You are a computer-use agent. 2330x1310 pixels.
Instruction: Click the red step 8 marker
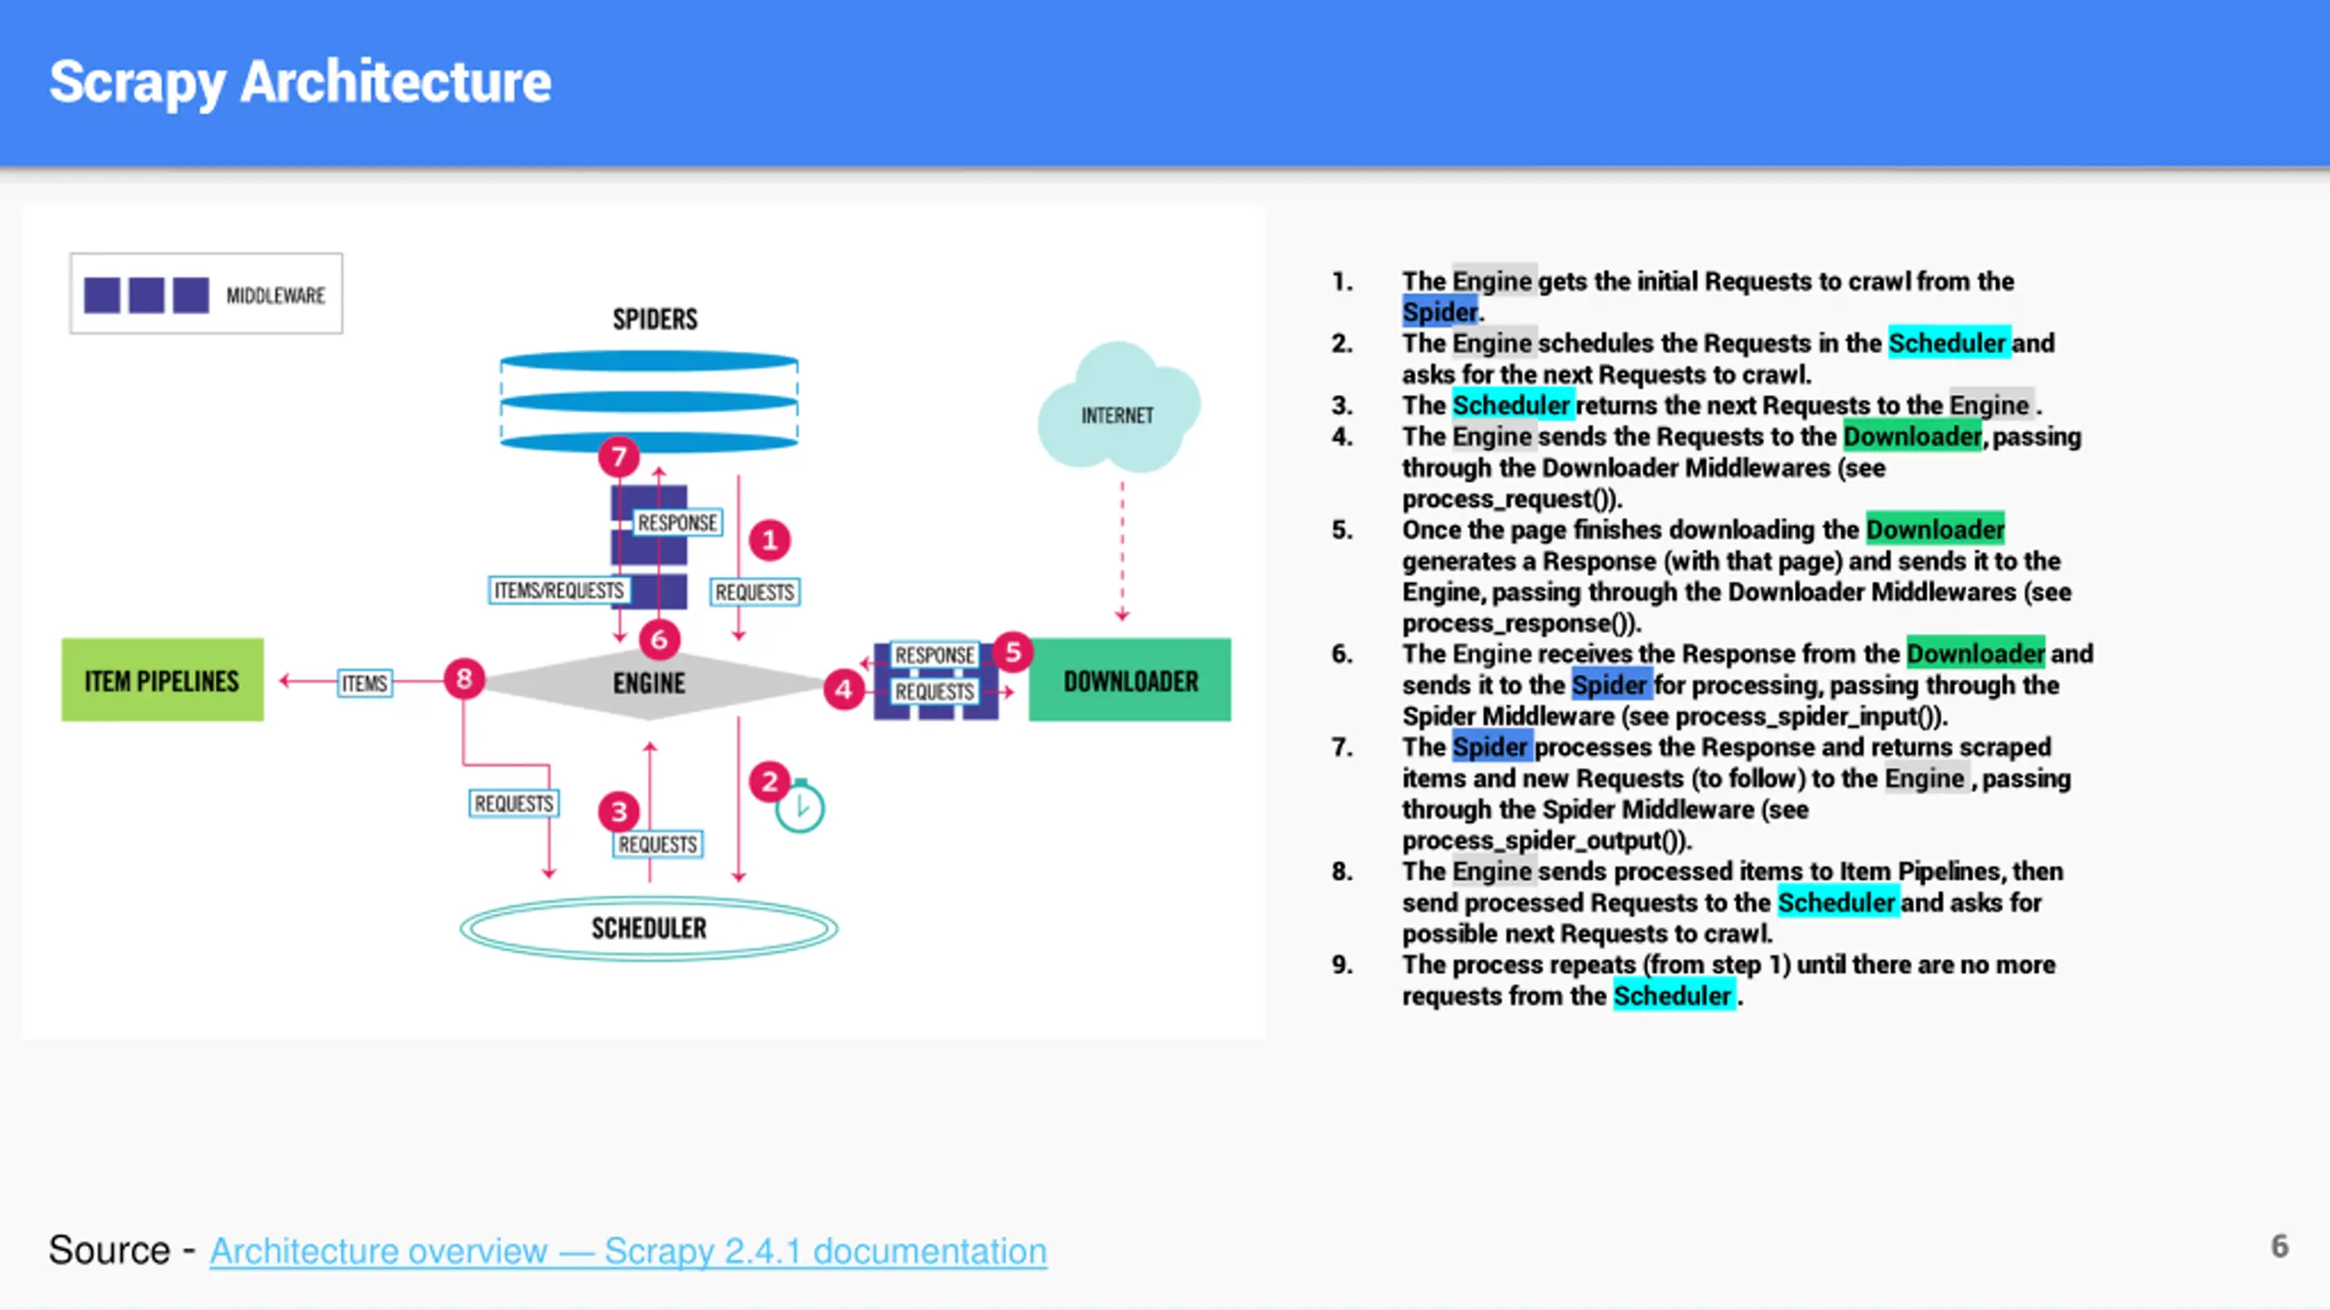464,679
